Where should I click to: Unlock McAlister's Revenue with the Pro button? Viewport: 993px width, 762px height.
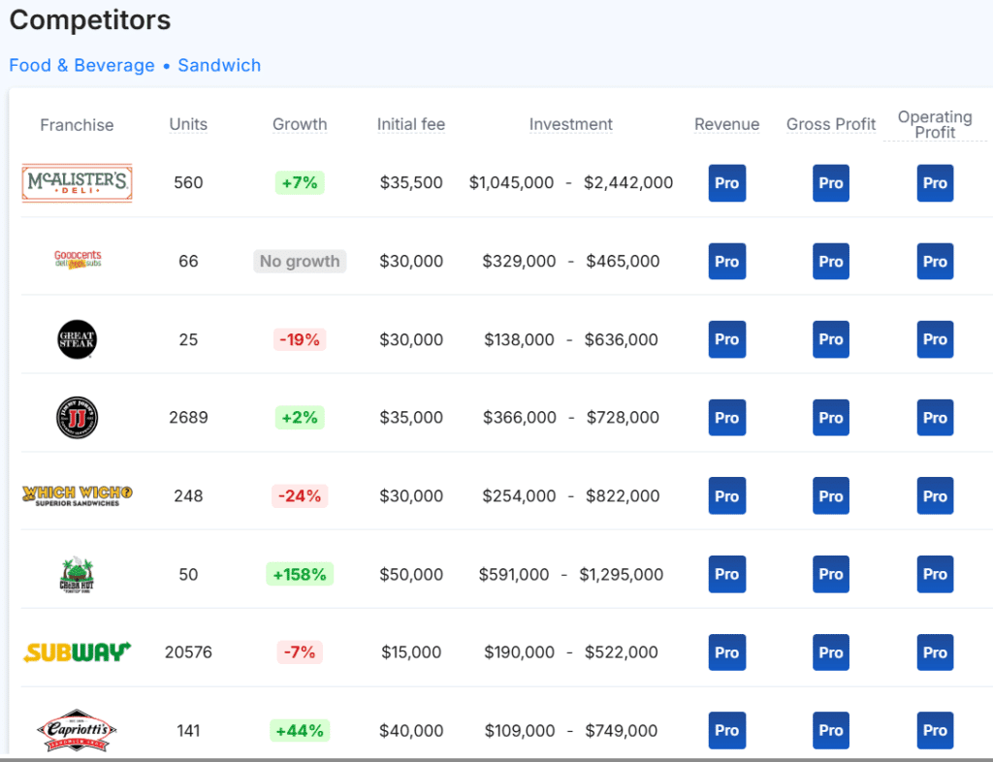727,183
